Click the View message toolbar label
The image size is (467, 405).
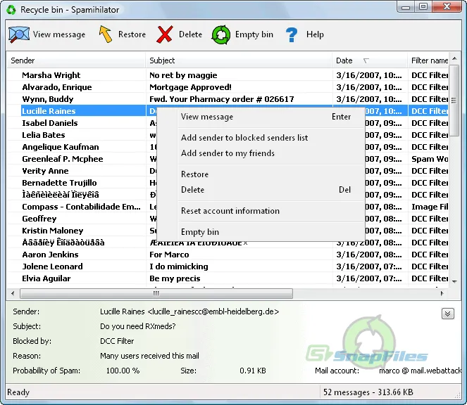click(x=59, y=34)
